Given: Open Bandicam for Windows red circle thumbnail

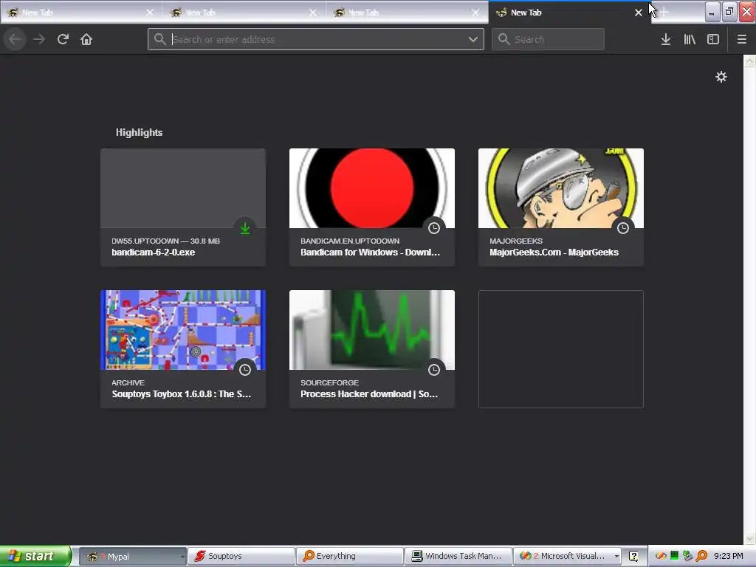Looking at the screenshot, I should [372, 188].
